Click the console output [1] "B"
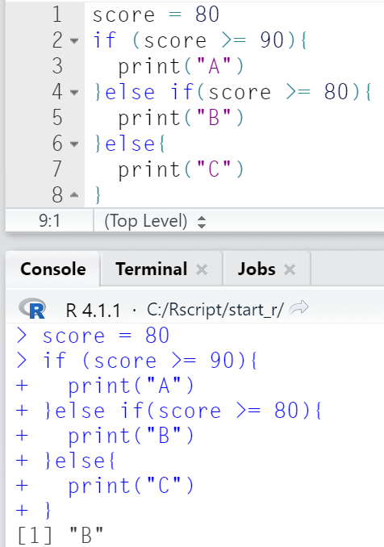 point(60,535)
